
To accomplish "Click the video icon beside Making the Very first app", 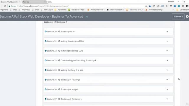I will 59,70.
